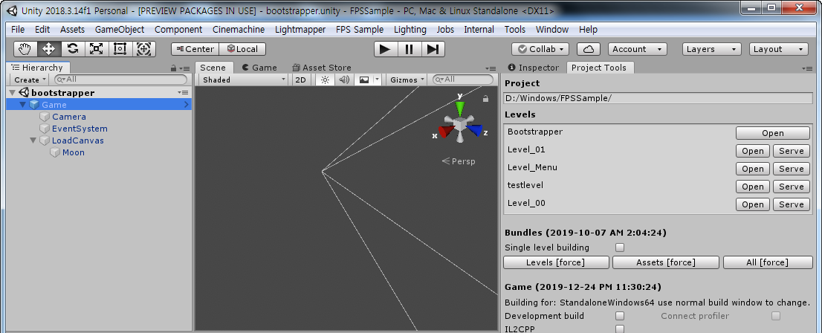Click the blue Z axis cone

(x=474, y=131)
